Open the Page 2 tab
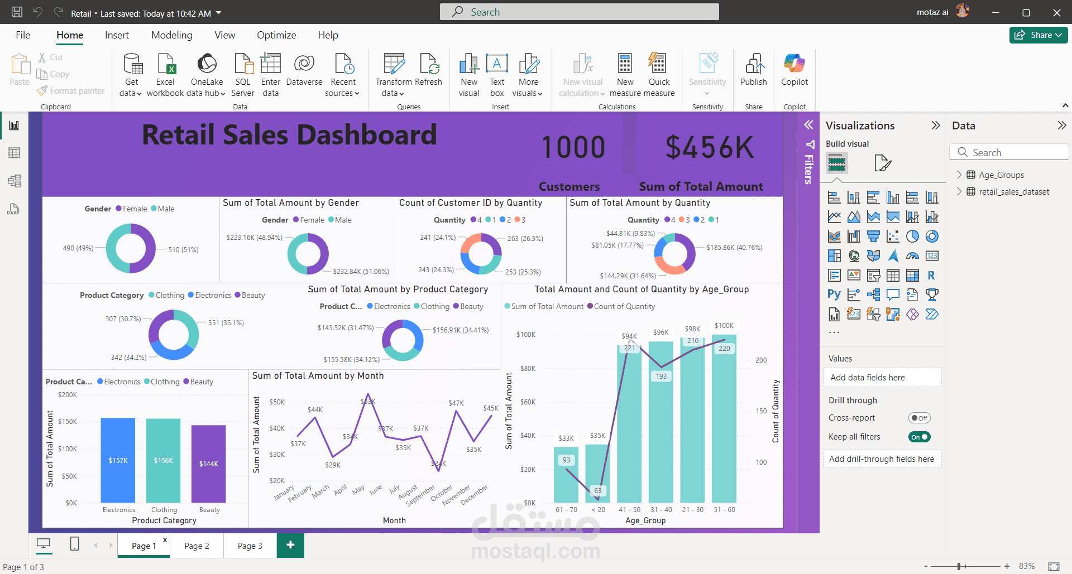The height and width of the screenshot is (574, 1072). pos(197,546)
